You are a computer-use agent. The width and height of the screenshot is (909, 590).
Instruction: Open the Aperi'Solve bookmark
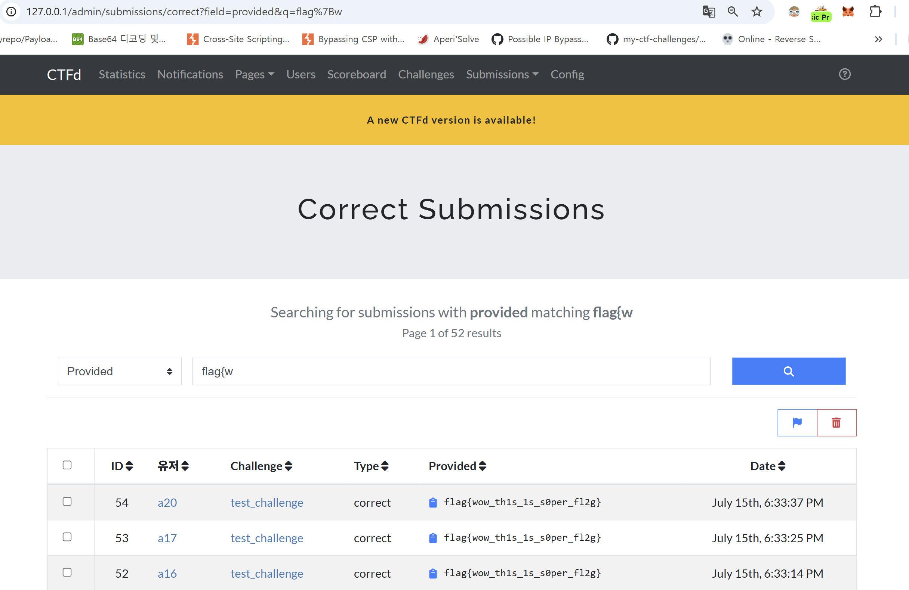coord(448,39)
